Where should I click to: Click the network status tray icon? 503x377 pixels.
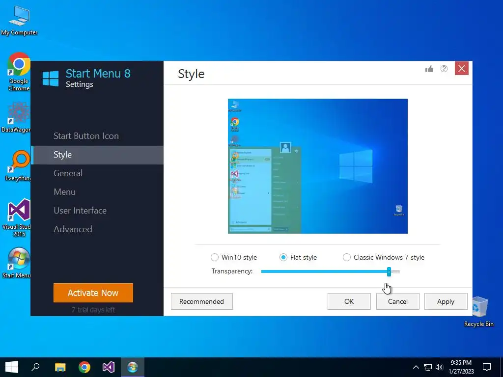pyautogui.click(x=428, y=367)
